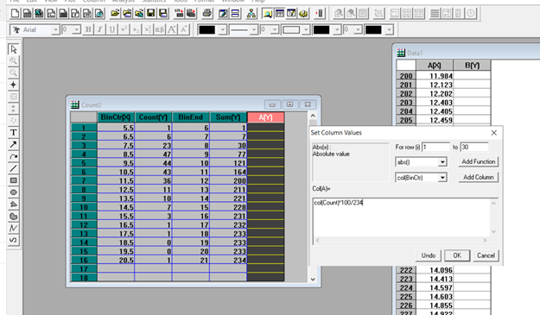The height and width of the screenshot is (315, 540).
Task: Select the Line drawing tool
Action: point(14,168)
